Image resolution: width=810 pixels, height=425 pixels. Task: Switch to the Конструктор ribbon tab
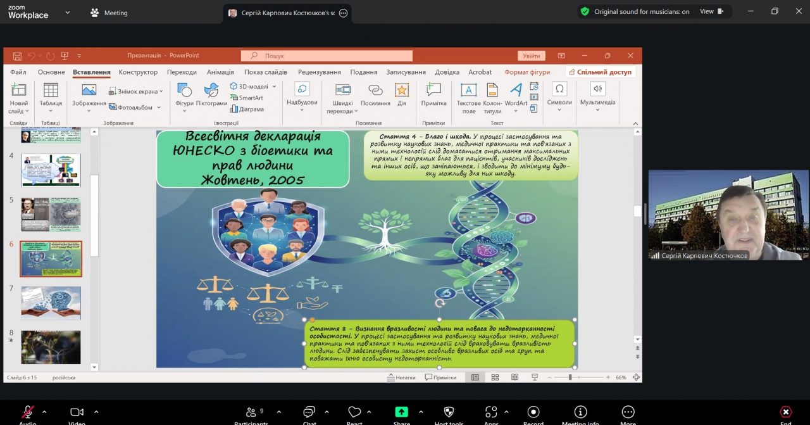138,72
